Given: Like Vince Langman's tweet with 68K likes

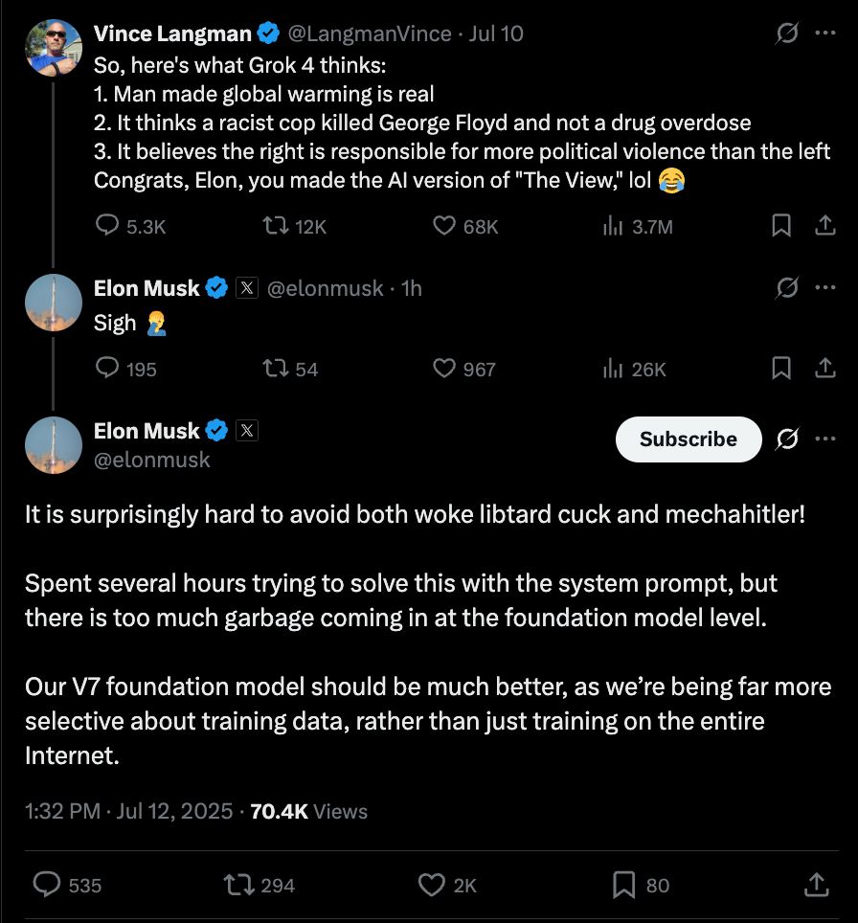Looking at the screenshot, I should coord(443,226).
